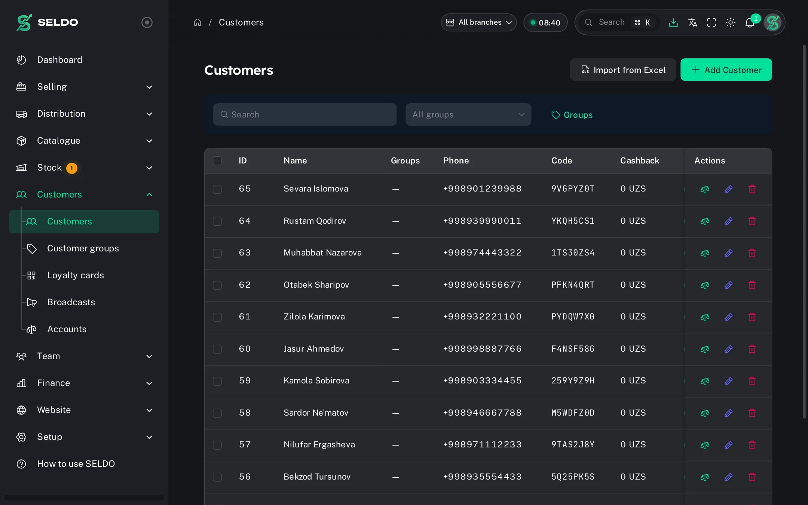The height and width of the screenshot is (505, 808).
Task: Open How to use SELDO help
Action: 84,464
